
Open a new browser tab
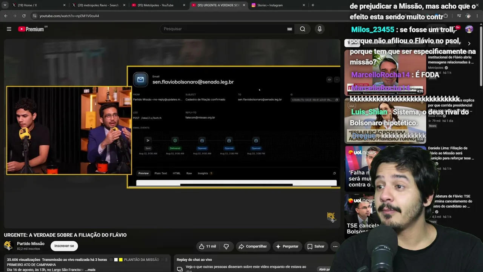[313, 5]
